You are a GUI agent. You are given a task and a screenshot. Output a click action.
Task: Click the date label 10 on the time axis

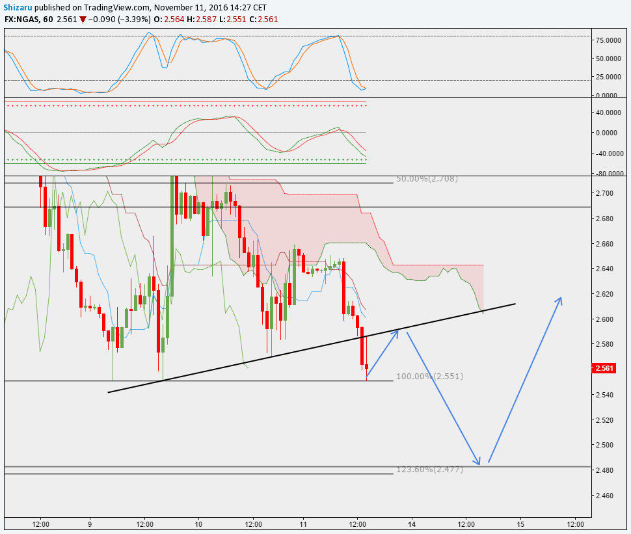[x=198, y=524]
